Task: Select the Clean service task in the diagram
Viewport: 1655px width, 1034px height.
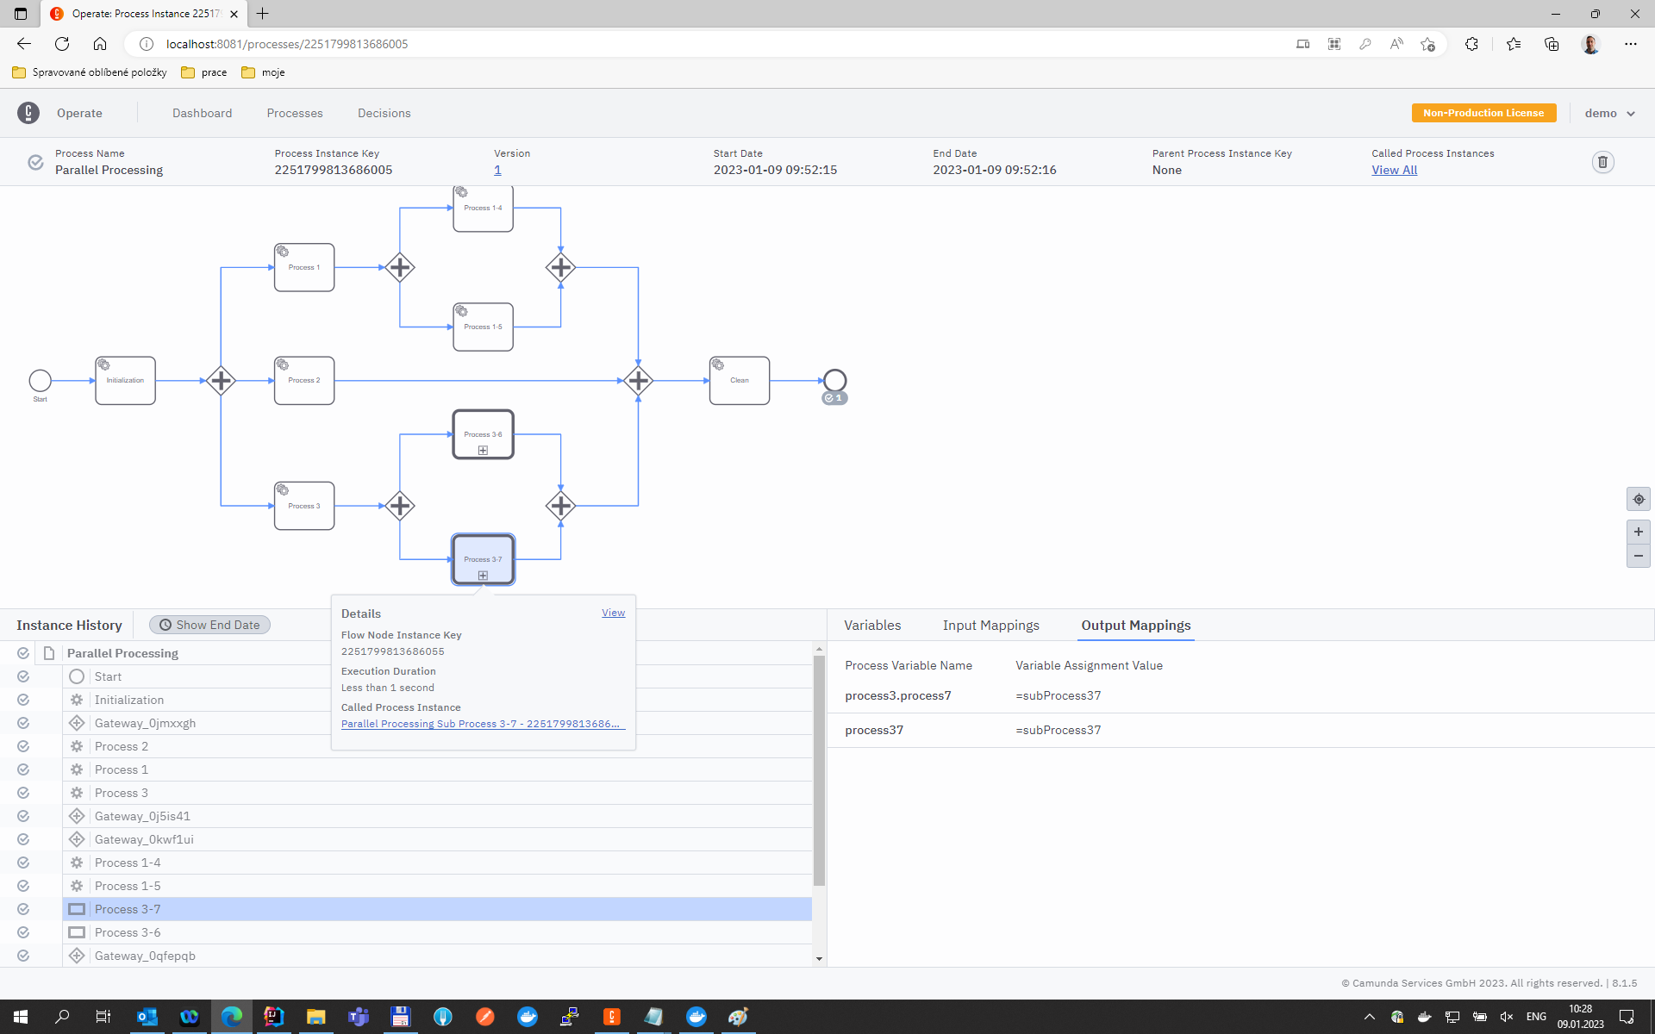Action: pyautogui.click(x=739, y=379)
